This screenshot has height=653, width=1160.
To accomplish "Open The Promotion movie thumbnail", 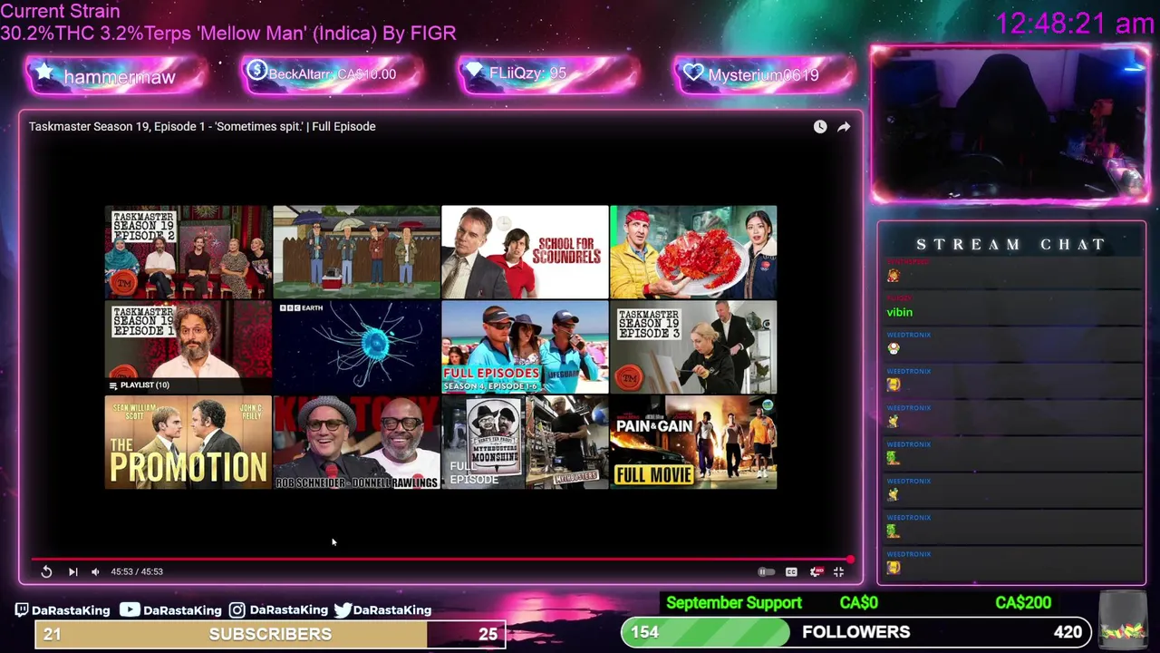I will tap(188, 443).
